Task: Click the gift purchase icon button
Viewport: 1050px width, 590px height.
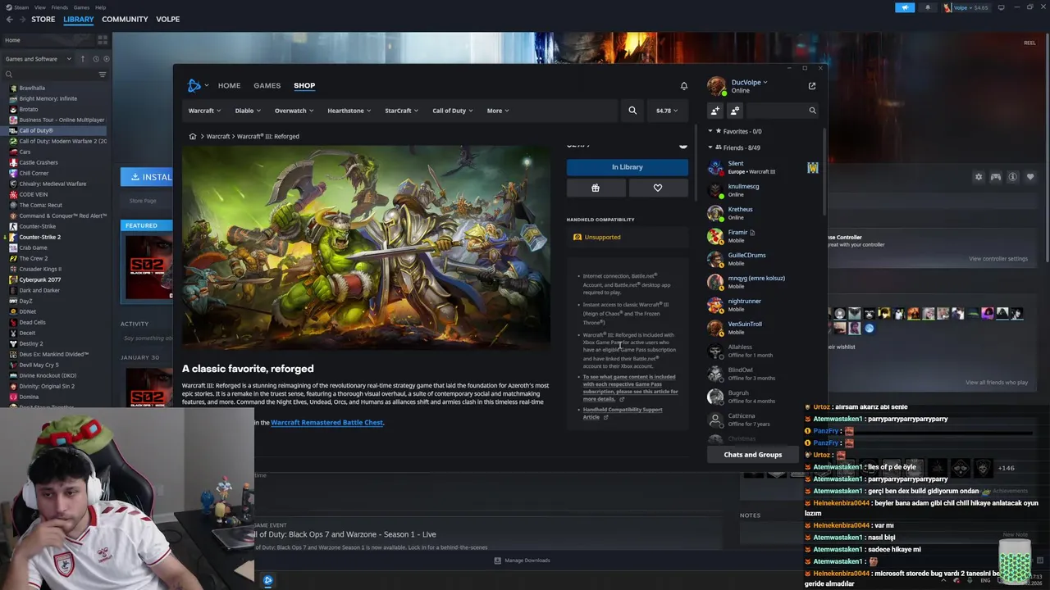Action: [596, 188]
